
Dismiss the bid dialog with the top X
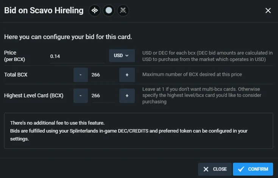[x=268, y=11]
